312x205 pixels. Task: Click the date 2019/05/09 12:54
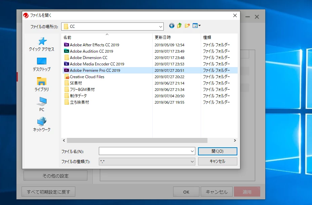169,45
